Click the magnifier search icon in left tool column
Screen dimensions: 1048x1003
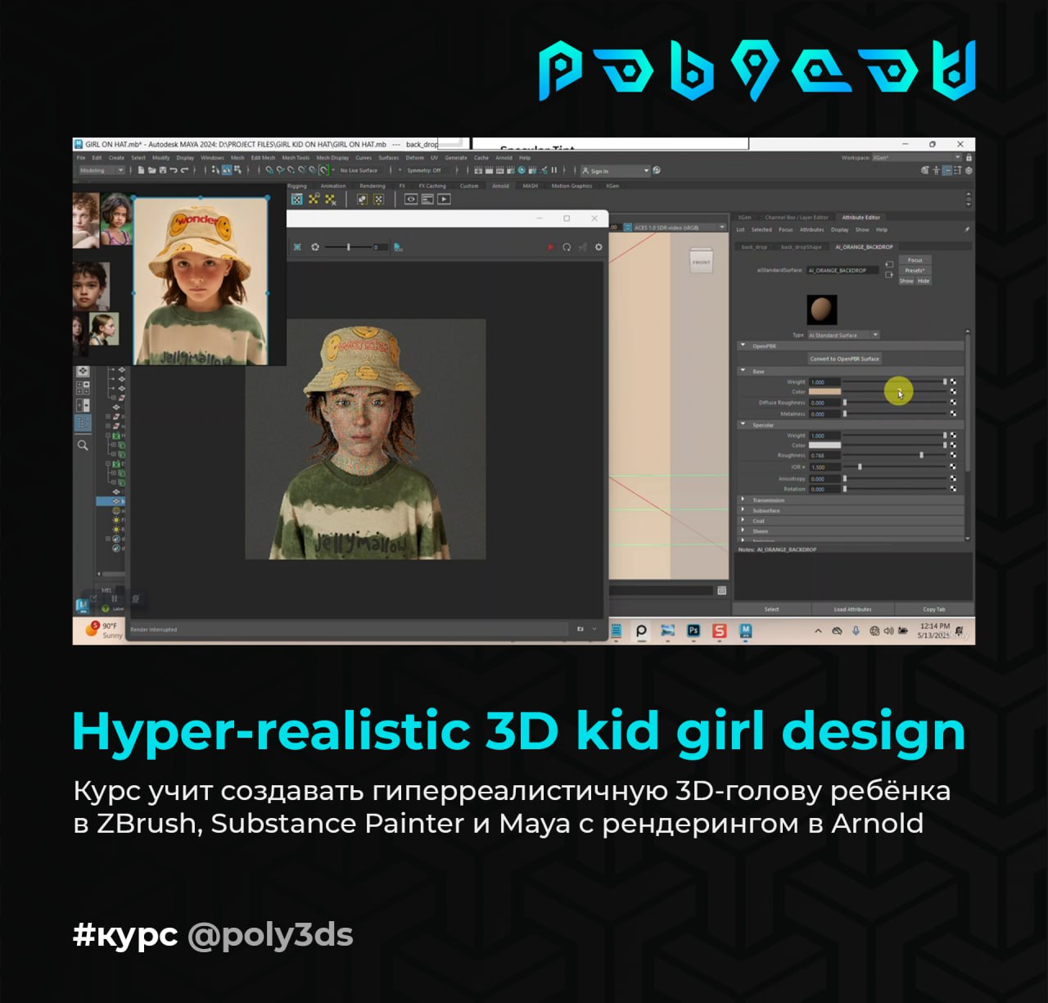[x=83, y=445]
